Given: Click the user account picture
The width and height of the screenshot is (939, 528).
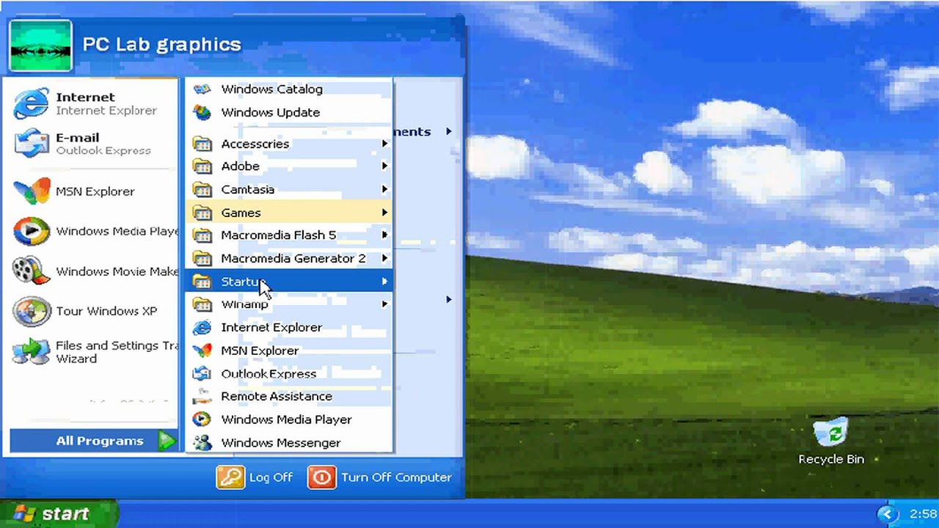Looking at the screenshot, I should pyautogui.click(x=40, y=45).
